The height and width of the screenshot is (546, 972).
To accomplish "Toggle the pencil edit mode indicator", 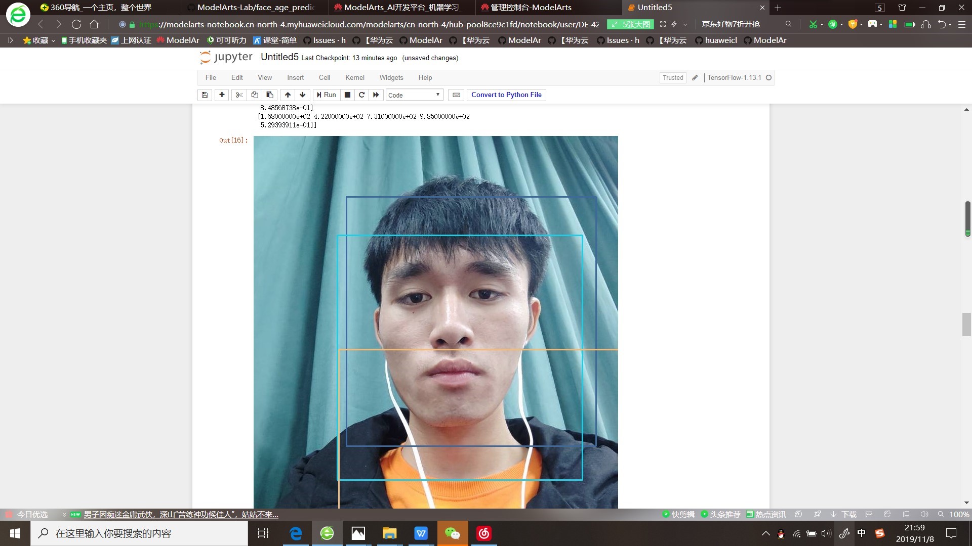I will click(x=695, y=77).
